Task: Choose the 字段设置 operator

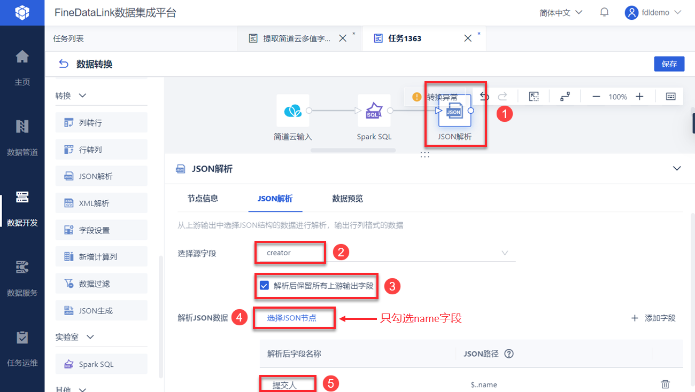Action: [101, 230]
